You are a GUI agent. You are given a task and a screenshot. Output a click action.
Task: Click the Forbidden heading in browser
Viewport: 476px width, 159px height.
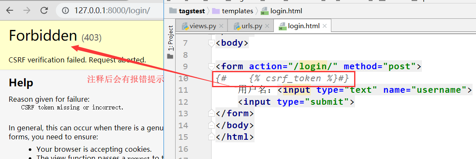pos(43,35)
